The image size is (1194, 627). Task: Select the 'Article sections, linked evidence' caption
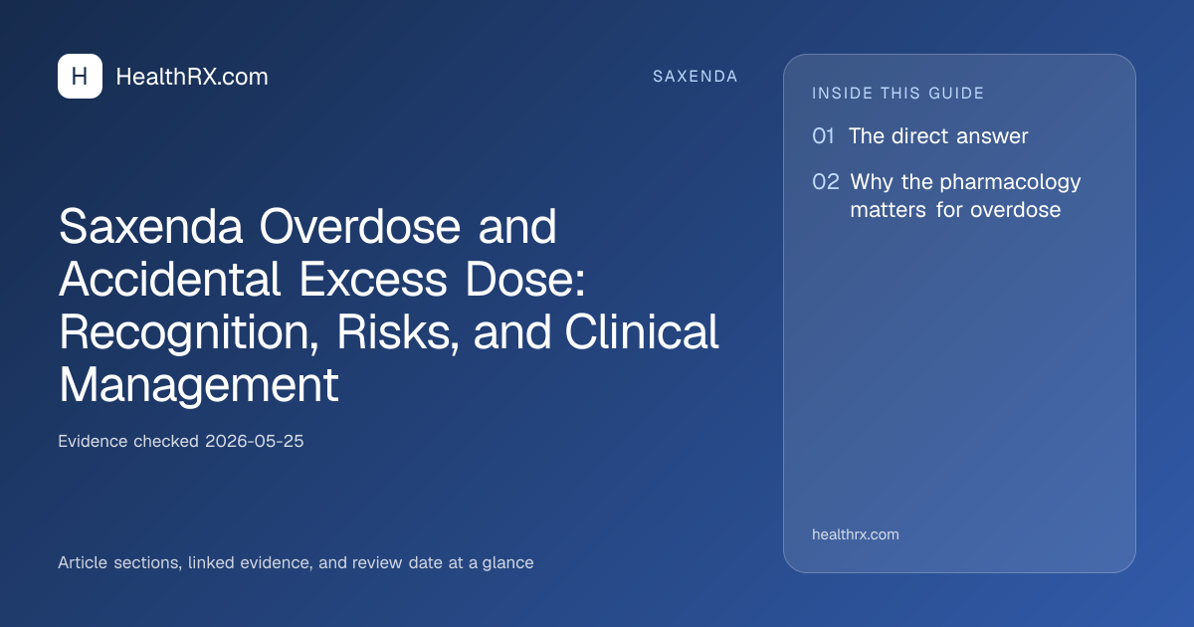point(296,563)
